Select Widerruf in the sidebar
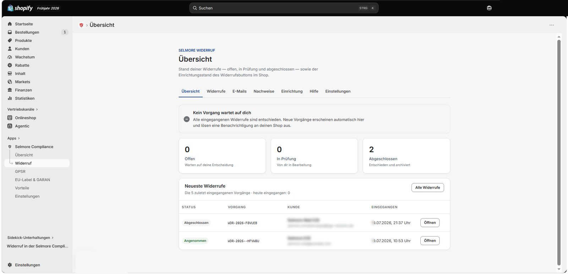The height and width of the screenshot is (274, 568). 37,163
